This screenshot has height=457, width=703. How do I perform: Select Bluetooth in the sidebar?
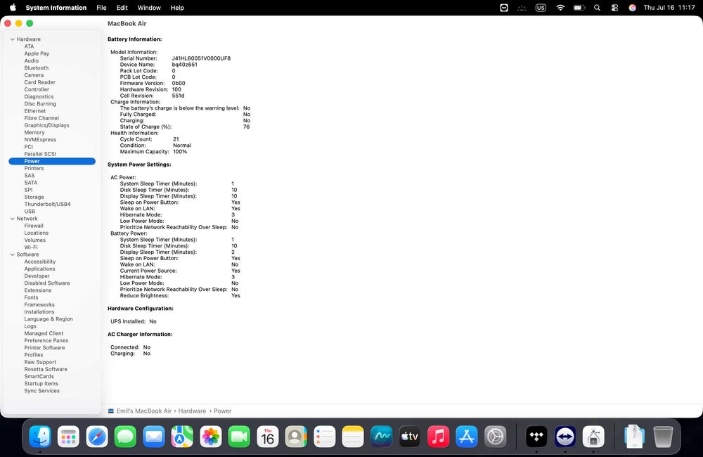coord(37,68)
